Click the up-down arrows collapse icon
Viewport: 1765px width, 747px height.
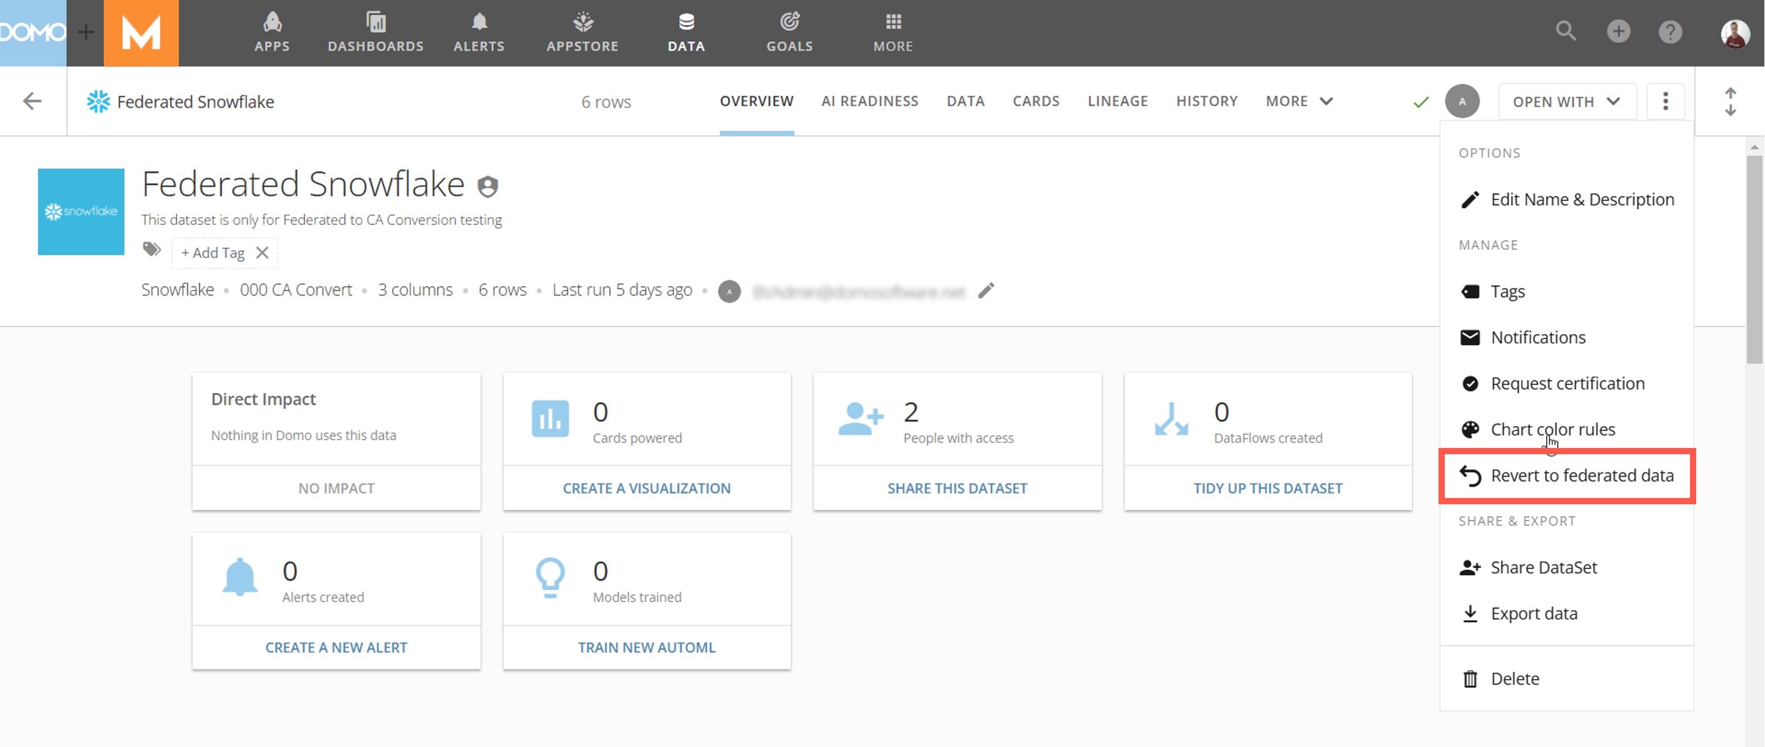(1731, 101)
